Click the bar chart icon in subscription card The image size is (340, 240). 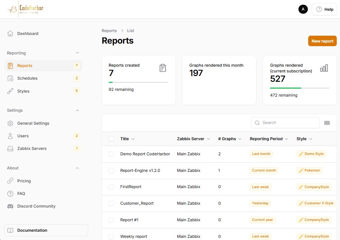(x=324, y=68)
